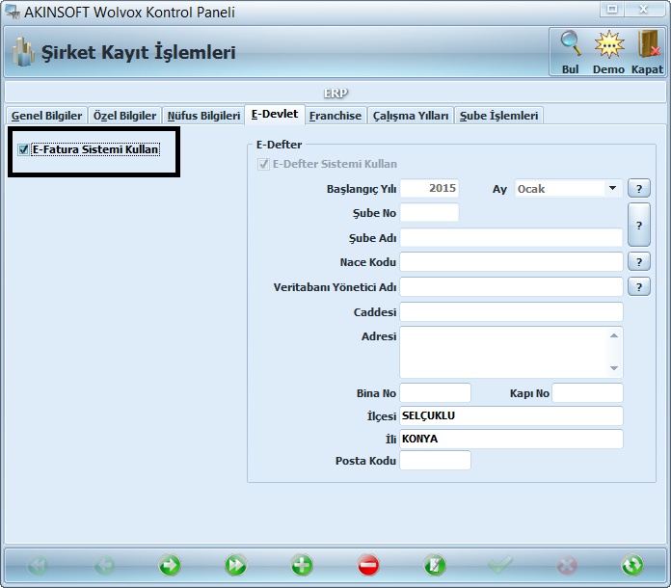Click help button beside Veritabanı Yönetici Adı
The image size is (671, 588).
639,286
